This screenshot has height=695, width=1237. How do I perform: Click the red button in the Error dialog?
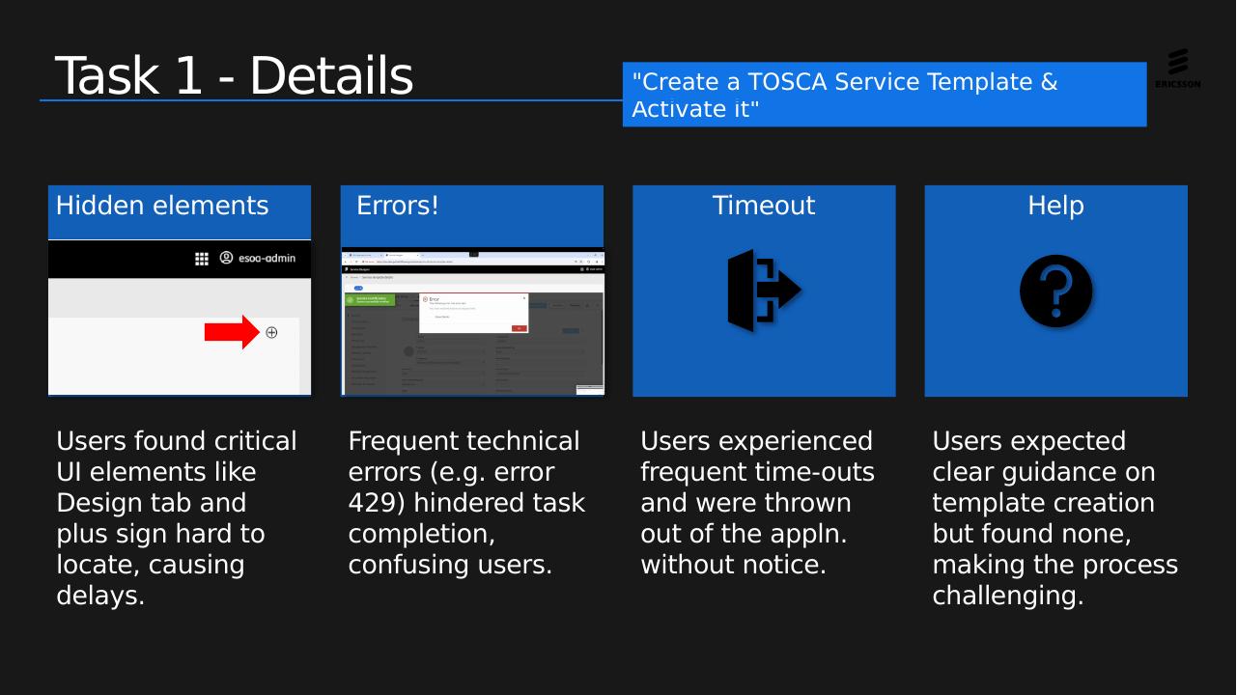click(x=519, y=328)
